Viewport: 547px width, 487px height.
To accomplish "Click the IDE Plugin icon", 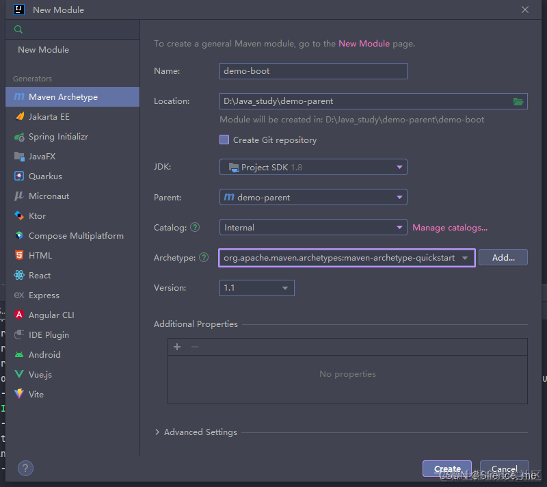I will click(x=19, y=334).
